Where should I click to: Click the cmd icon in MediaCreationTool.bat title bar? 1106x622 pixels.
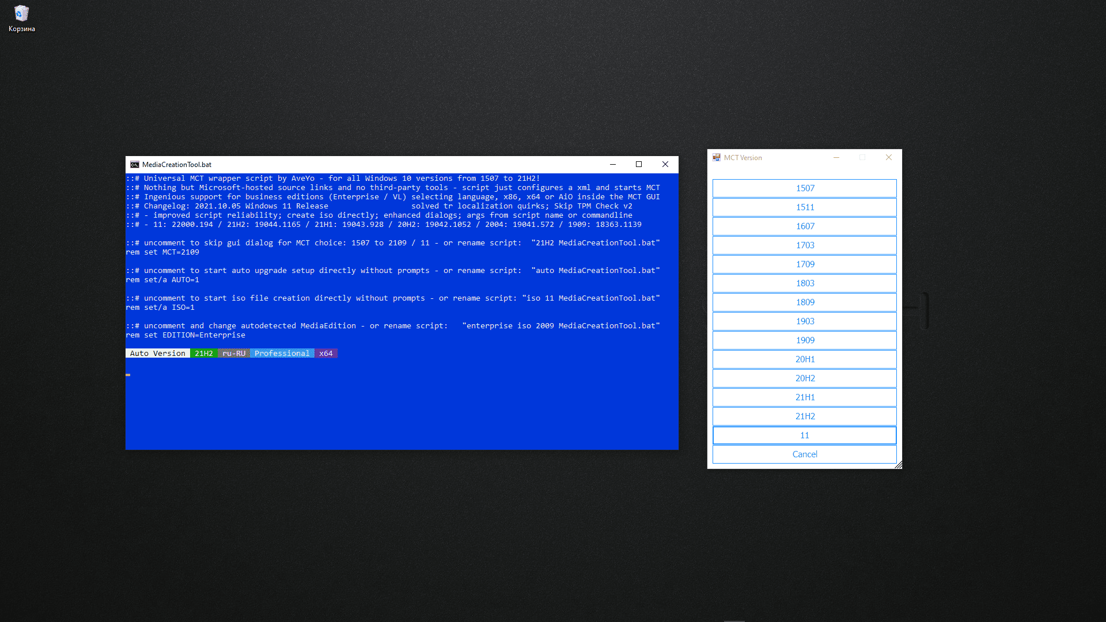click(x=134, y=164)
